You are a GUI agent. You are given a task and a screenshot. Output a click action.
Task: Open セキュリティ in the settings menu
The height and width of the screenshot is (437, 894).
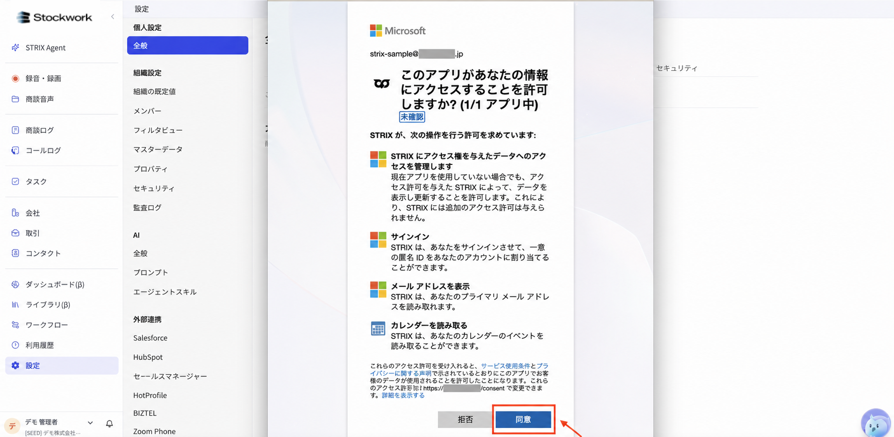tap(154, 188)
